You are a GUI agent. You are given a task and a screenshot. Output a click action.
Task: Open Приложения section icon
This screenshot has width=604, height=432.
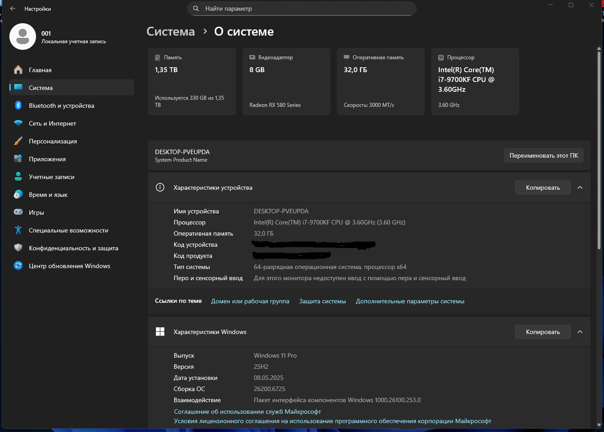18,159
